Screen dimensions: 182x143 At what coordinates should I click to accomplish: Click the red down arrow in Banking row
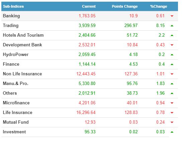click(x=172, y=16)
